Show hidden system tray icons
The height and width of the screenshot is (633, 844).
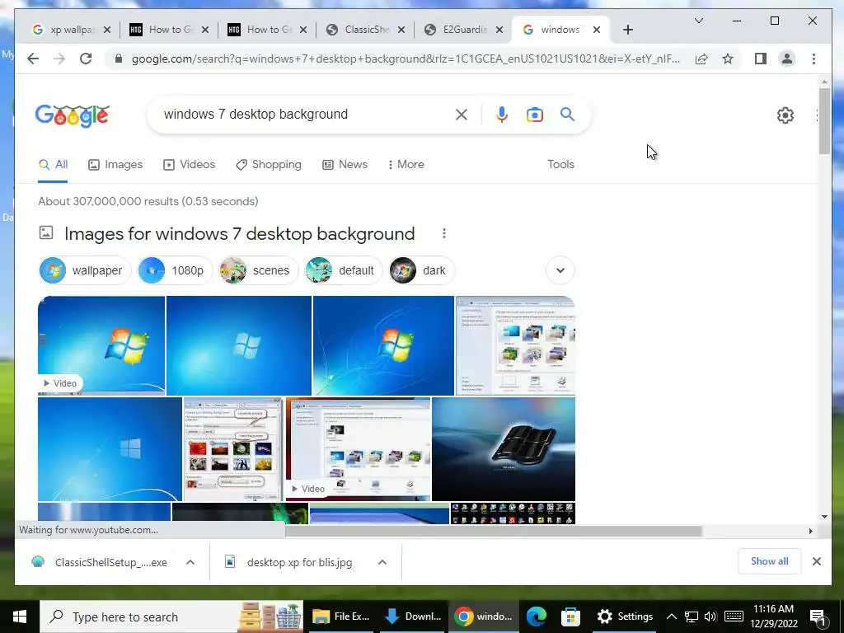point(671,617)
